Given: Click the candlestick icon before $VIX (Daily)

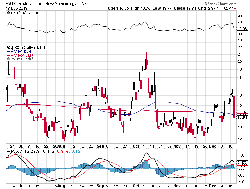Looking at the screenshot, I should click(9, 47).
